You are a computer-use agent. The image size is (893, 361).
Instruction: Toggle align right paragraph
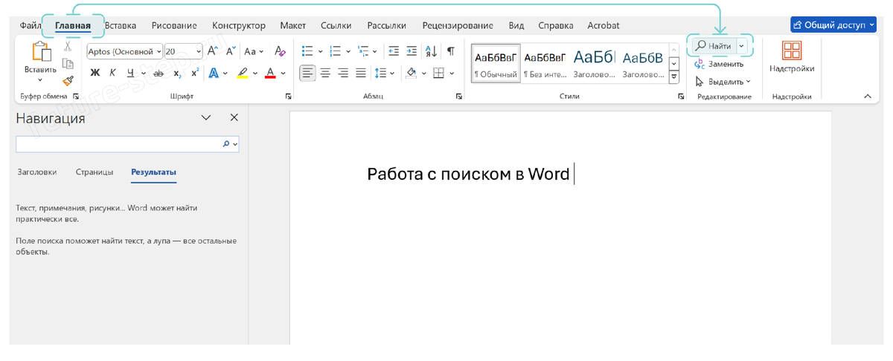pos(343,73)
